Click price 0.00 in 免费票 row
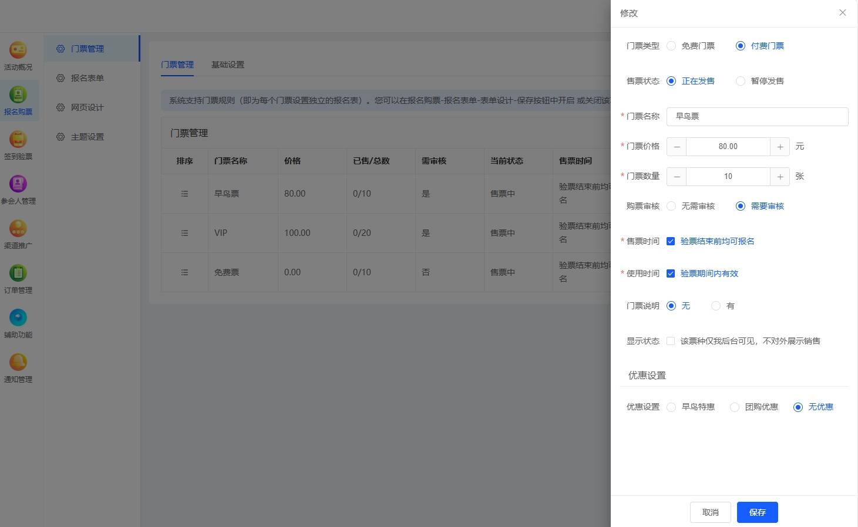Screen dimensions: 858x527 (292, 272)
